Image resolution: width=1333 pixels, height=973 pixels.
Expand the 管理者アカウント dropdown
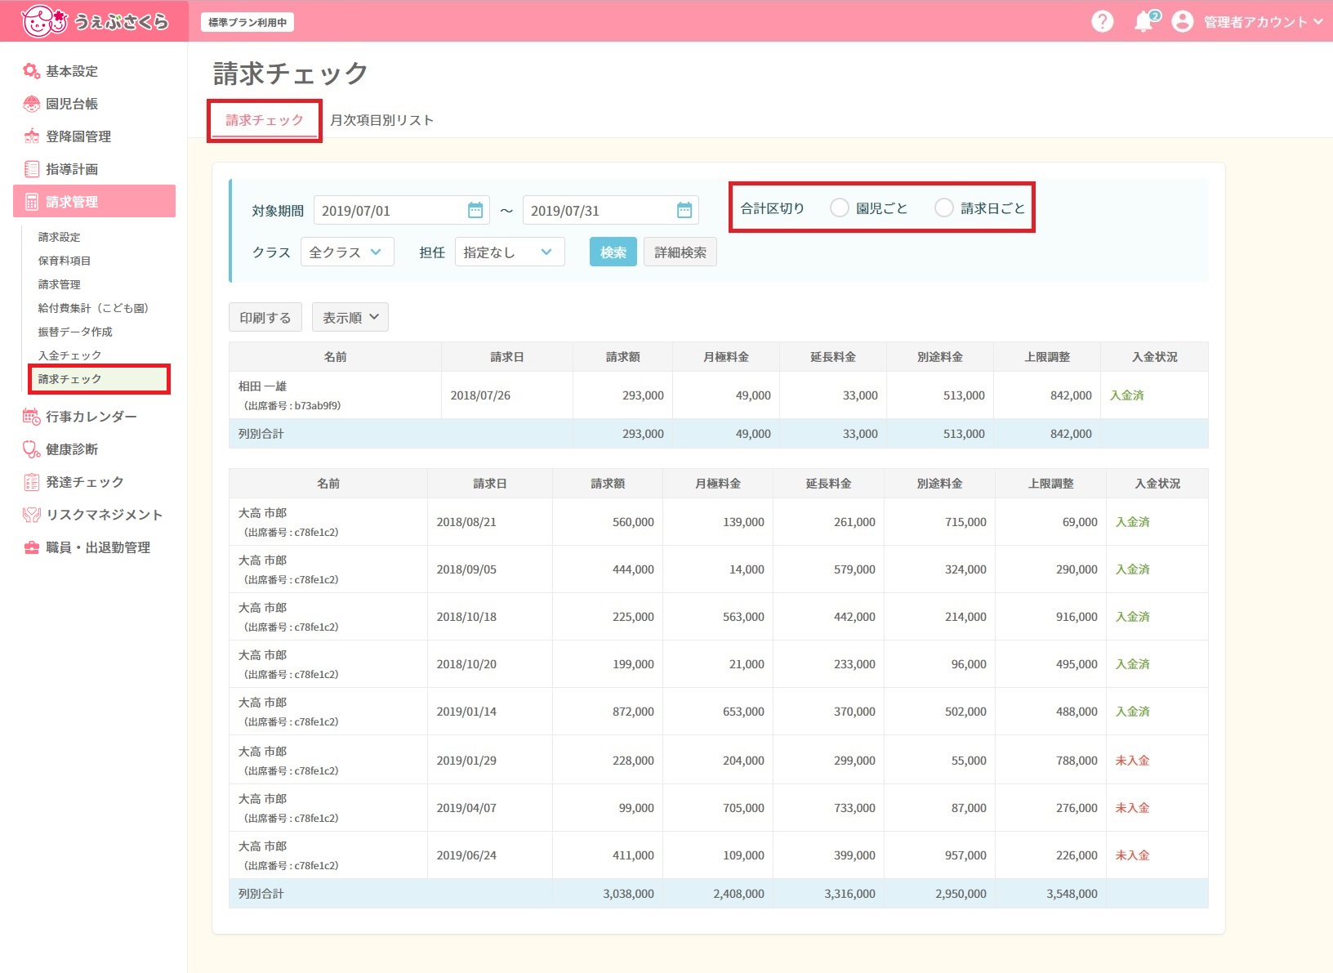click(1262, 22)
